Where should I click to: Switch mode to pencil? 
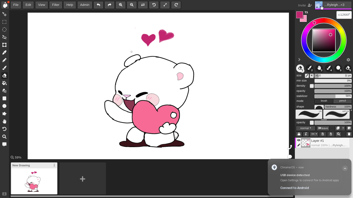click(x=342, y=101)
